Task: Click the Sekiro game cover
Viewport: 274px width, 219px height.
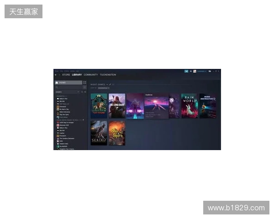Action: [x=99, y=133]
